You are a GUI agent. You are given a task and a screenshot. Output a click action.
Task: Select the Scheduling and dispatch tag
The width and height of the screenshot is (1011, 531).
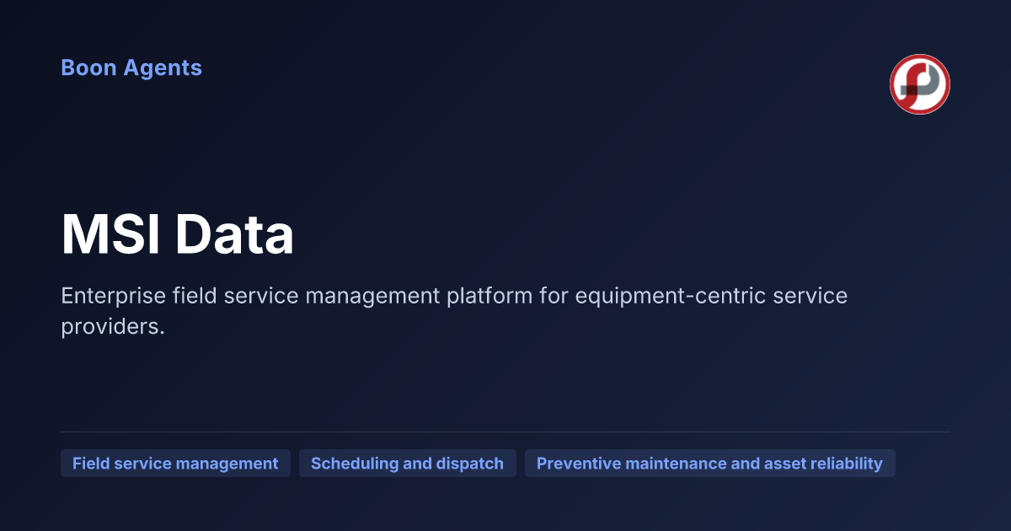pos(408,464)
